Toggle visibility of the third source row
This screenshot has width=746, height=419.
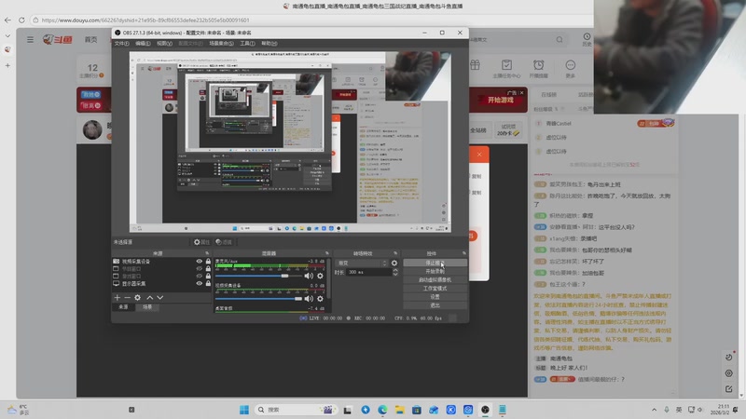[x=199, y=276]
